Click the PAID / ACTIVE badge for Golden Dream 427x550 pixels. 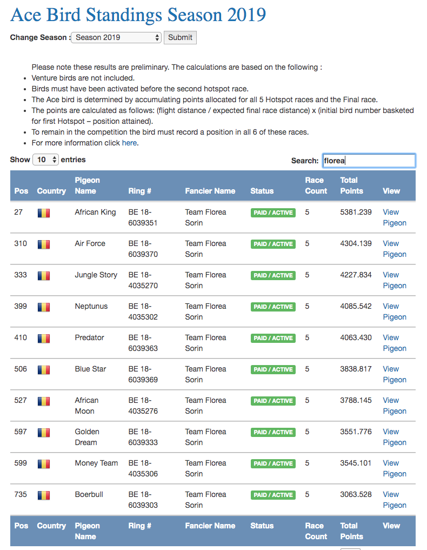click(273, 432)
